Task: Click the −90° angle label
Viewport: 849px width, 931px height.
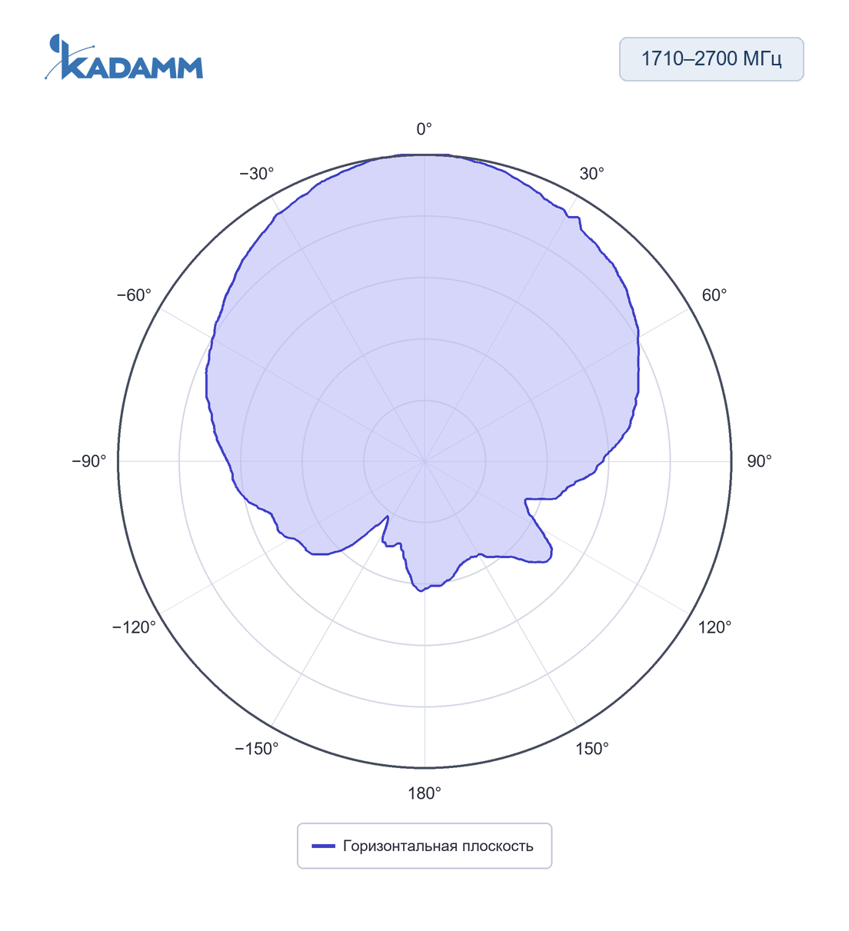Action: click(x=89, y=461)
